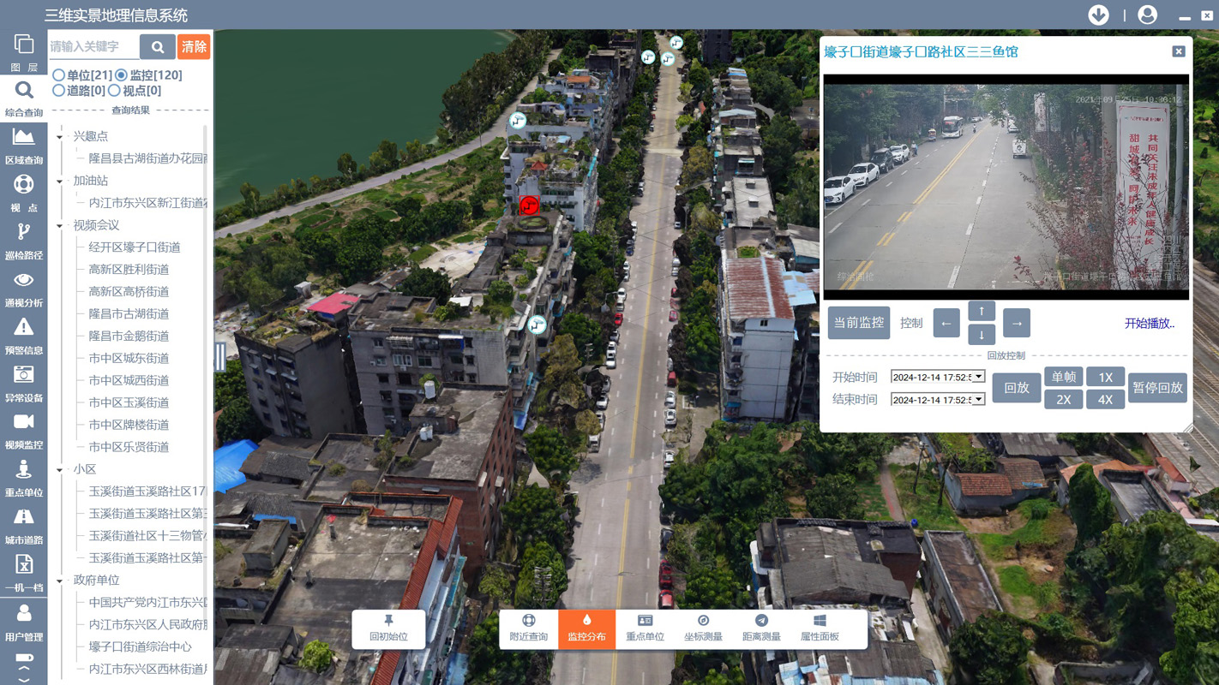Collapse the 加油站 tree group

pos(60,182)
